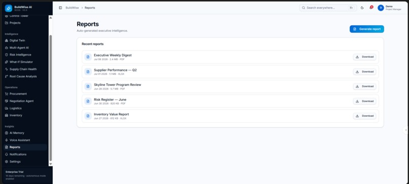Open Root Cause Analysis
Image resolution: width=409 pixels, height=184 pixels.
point(25,76)
